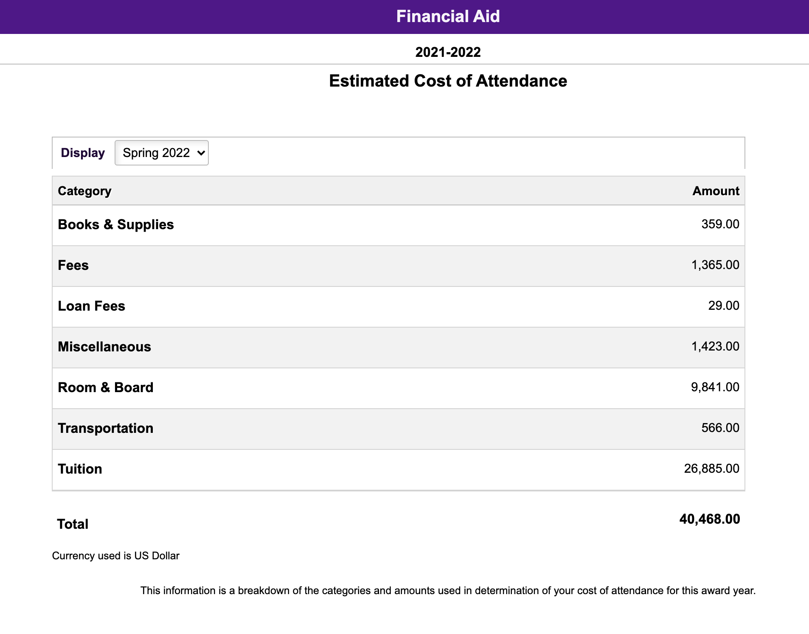Click the 40,468.00 total amount
The image size is (809, 634).
(x=709, y=519)
